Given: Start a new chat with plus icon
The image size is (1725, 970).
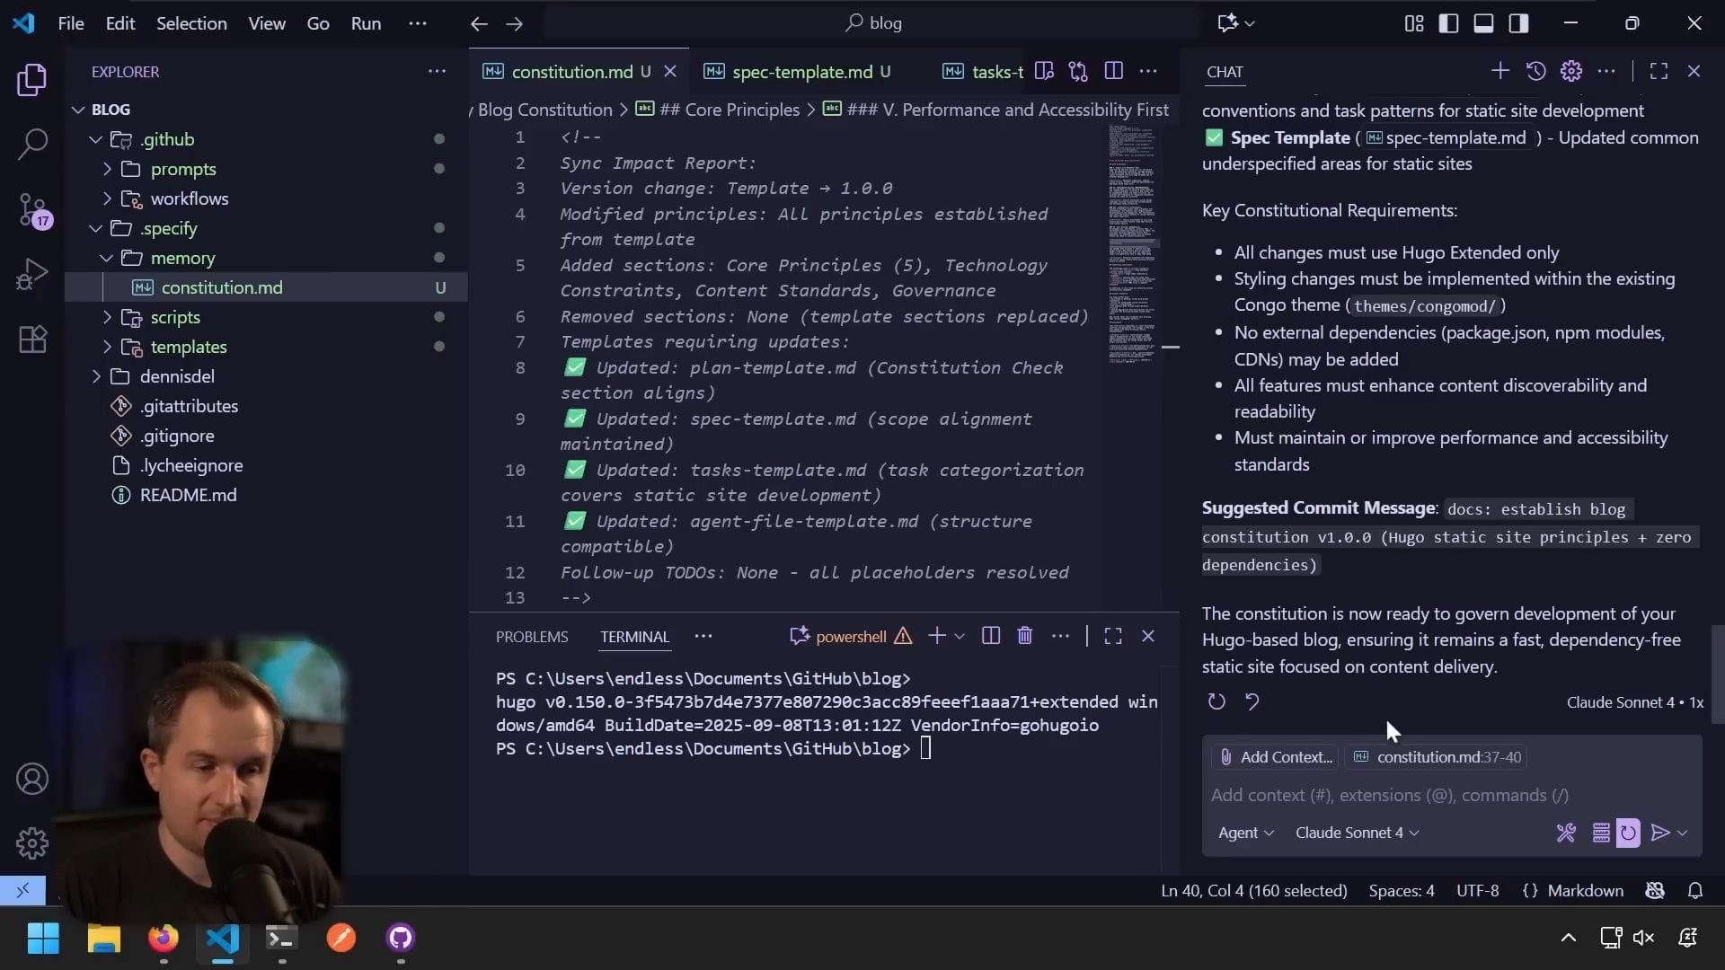Looking at the screenshot, I should pos(1499,71).
